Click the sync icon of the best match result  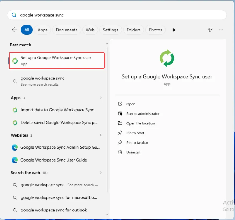[15, 61]
